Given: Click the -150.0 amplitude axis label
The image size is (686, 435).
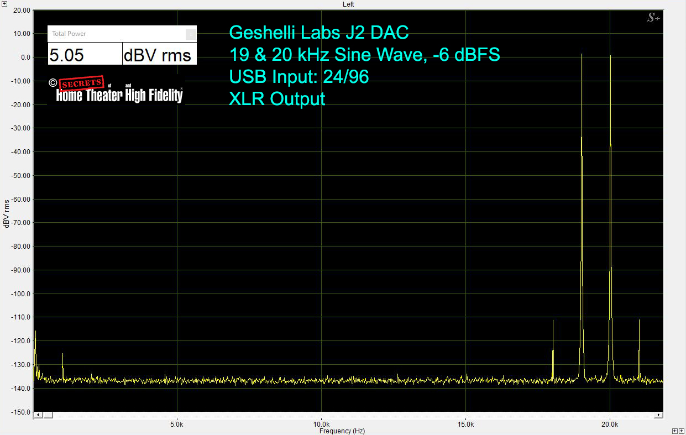Looking at the screenshot, I should 20,412.
